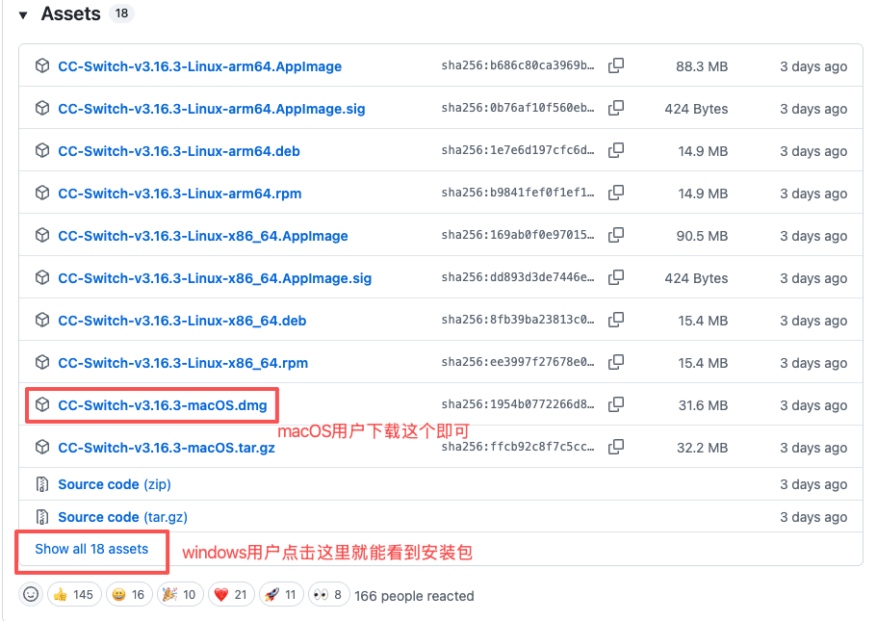Open the add reaction smiley picker
Screen dimensions: 877x621
click(31, 594)
